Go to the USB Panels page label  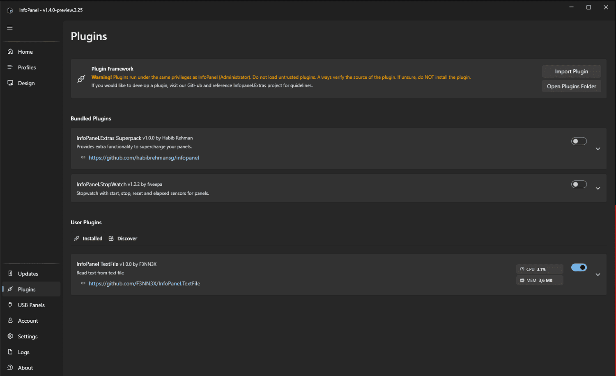[x=31, y=305]
